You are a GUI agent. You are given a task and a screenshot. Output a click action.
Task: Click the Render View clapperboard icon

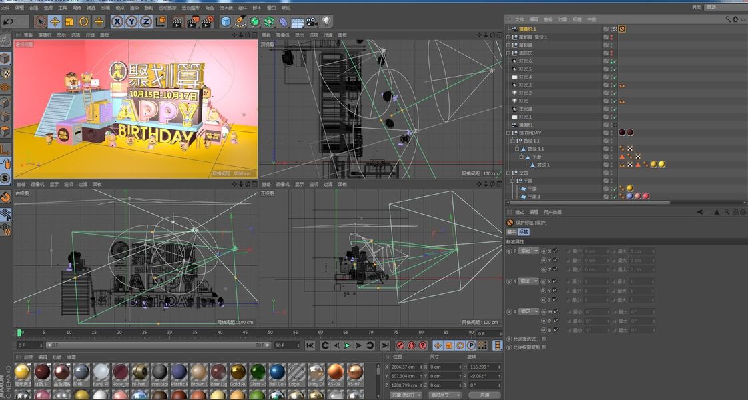click(x=178, y=21)
